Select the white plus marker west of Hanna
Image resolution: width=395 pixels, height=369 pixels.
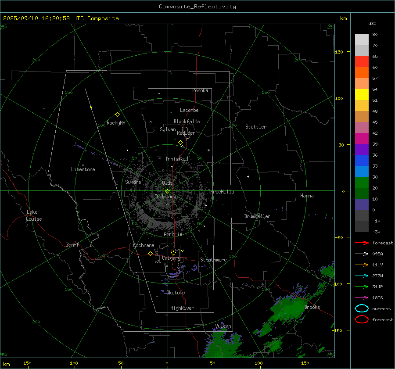(248, 176)
